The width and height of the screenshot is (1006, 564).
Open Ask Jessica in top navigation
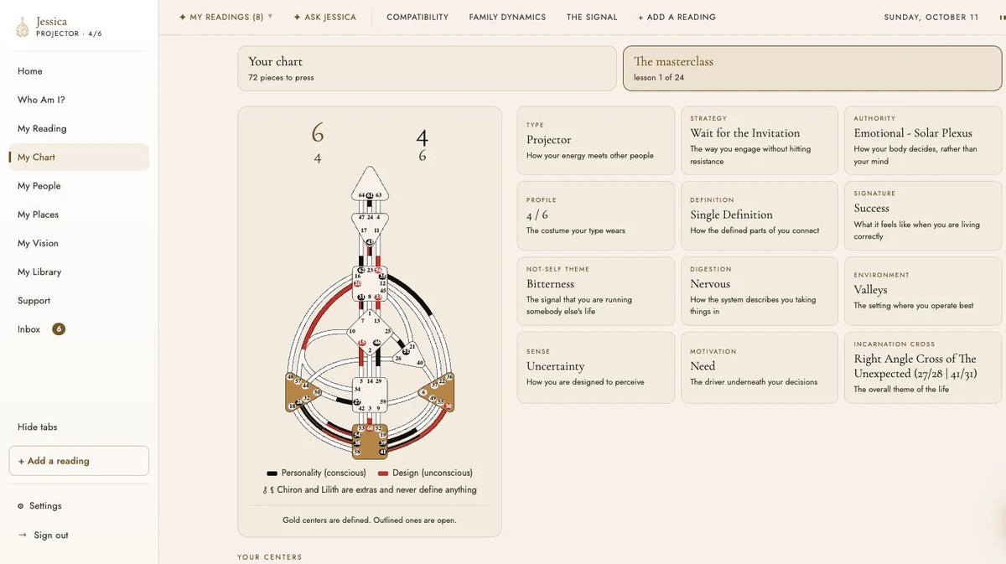[x=324, y=17]
